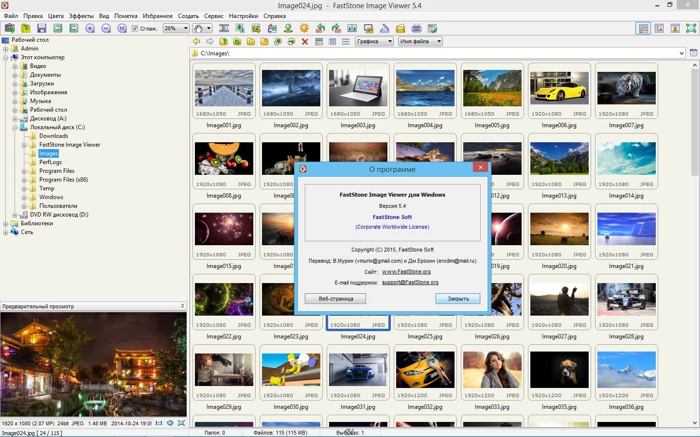Open the Эффекты menu
The width and height of the screenshot is (700, 437).
82,16
